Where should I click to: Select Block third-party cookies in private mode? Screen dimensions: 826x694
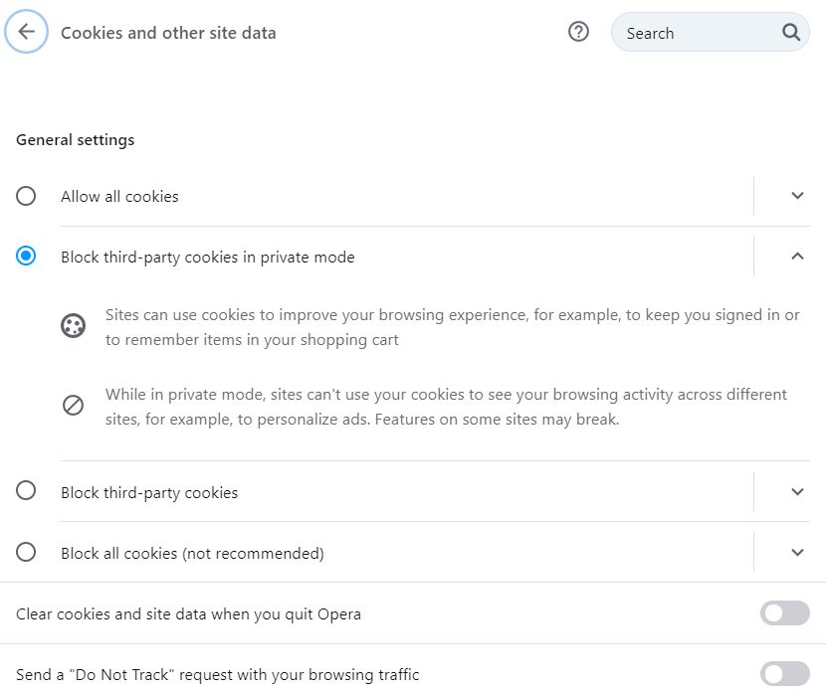(26, 256)
